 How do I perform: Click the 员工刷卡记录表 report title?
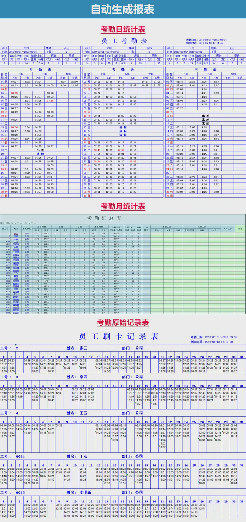119,337
